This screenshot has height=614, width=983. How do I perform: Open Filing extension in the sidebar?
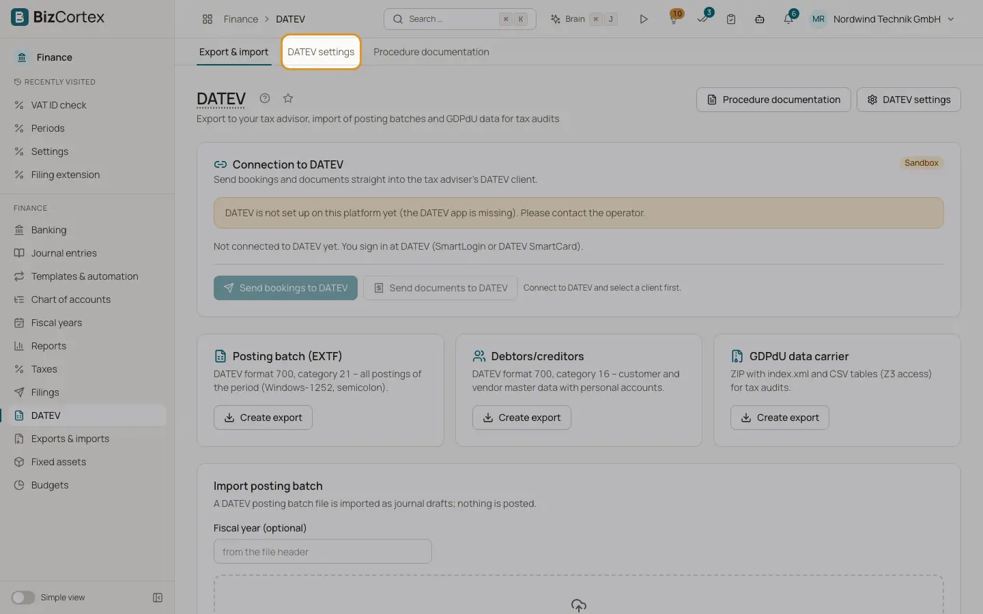87,175
